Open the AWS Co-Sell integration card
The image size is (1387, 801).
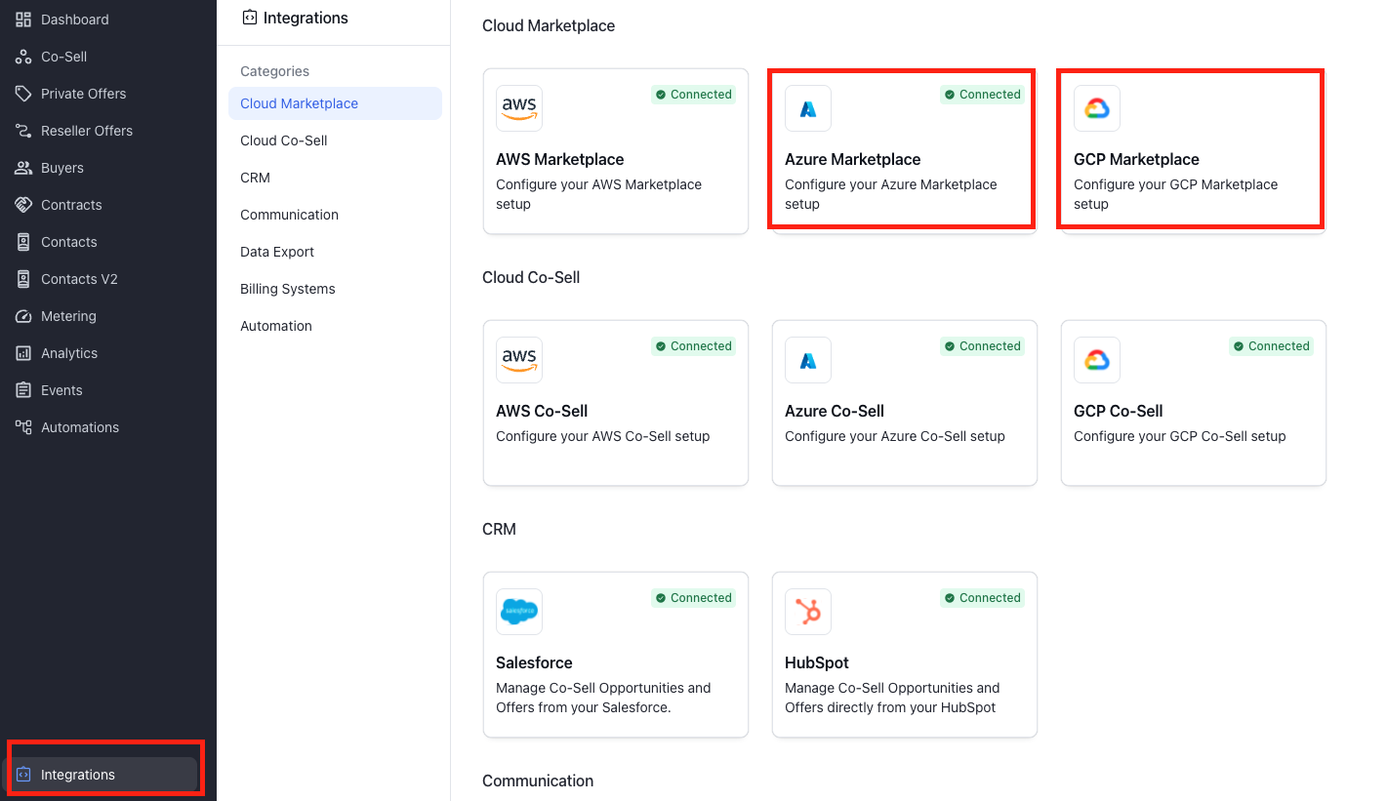point(616,403)
